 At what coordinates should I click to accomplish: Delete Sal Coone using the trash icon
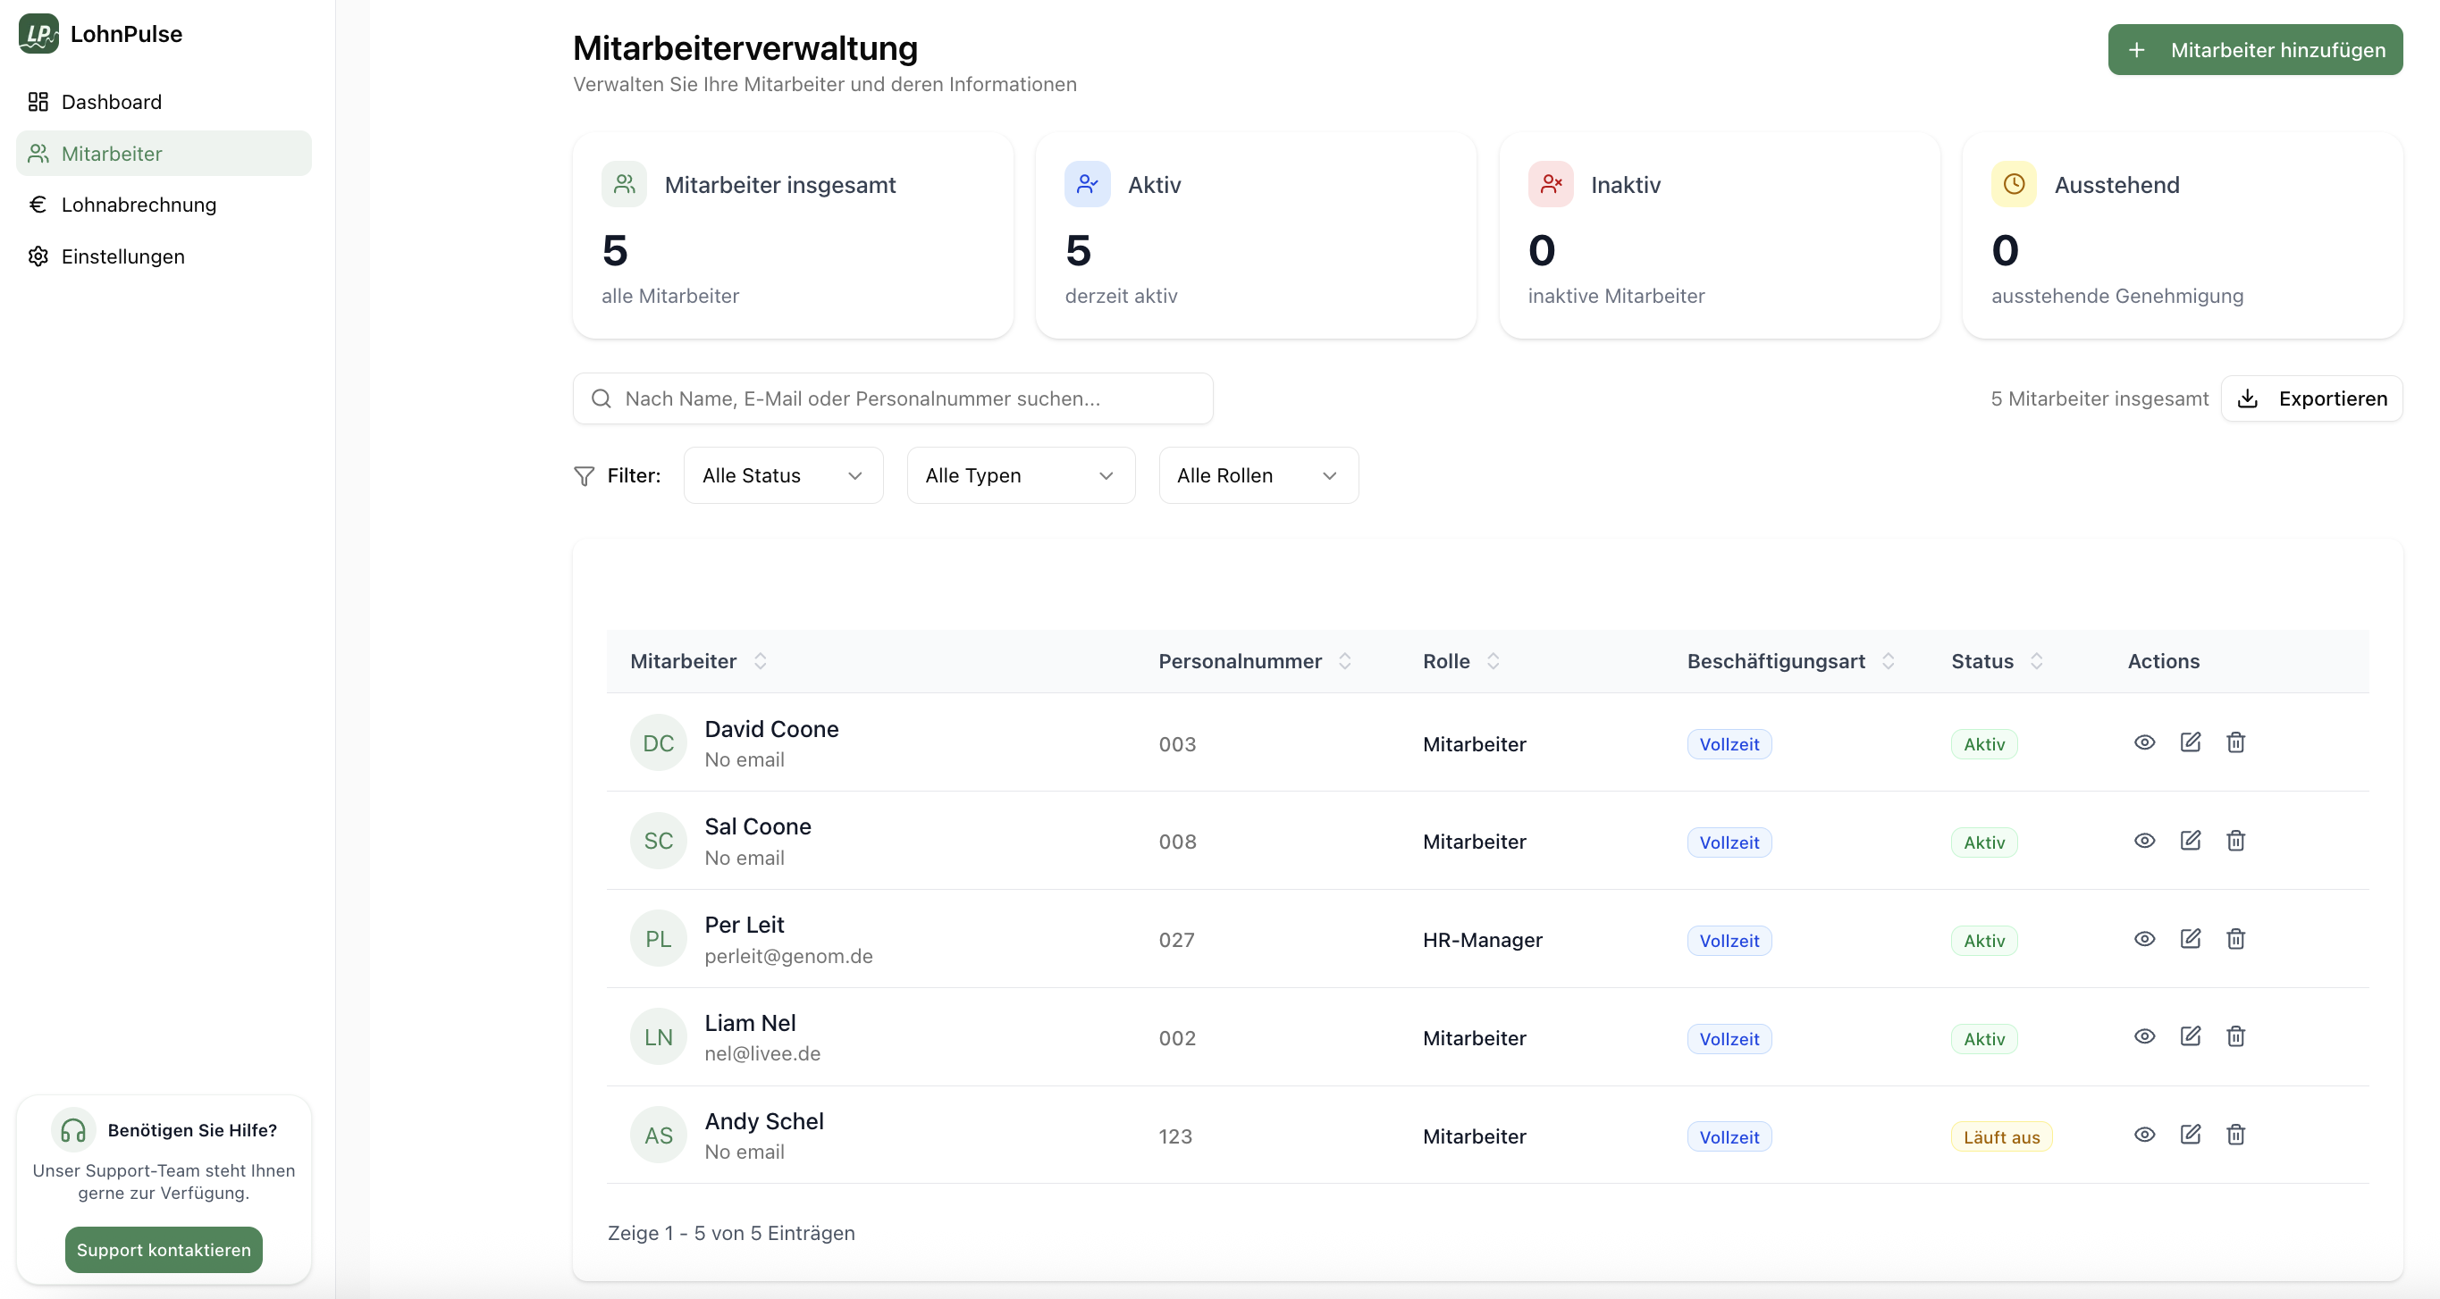2235,841
